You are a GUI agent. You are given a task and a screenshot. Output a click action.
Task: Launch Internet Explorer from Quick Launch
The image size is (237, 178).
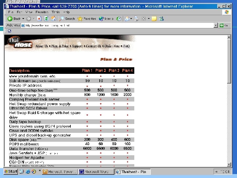(28, 172)
